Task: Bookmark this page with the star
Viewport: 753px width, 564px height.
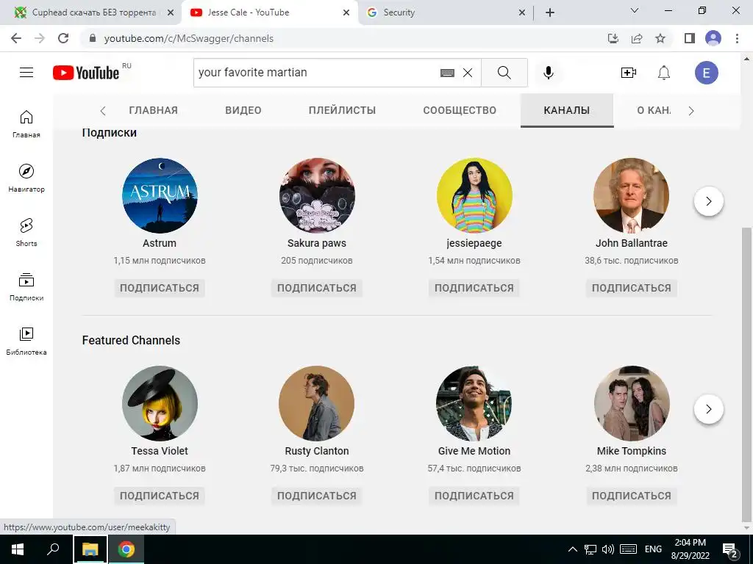Action: pos(660,38)
